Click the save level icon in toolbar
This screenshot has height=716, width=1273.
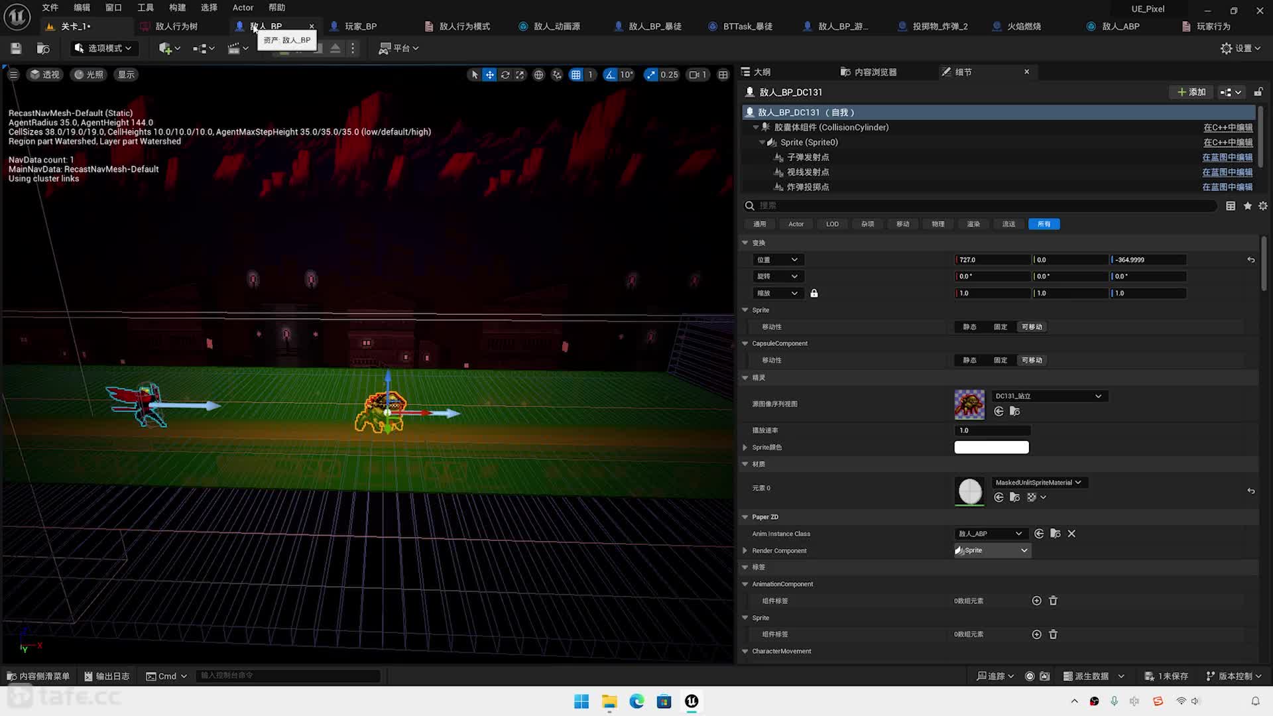[x=16, y=48]
